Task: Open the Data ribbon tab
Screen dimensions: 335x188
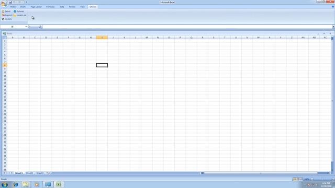Action: pyautogui.click(x=62, y=7)
